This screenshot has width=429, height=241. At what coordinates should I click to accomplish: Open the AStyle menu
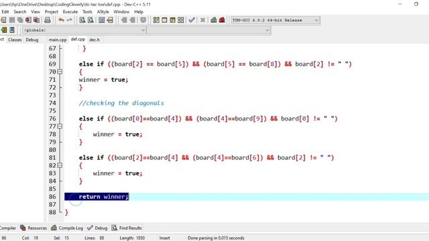pos(103,12)
